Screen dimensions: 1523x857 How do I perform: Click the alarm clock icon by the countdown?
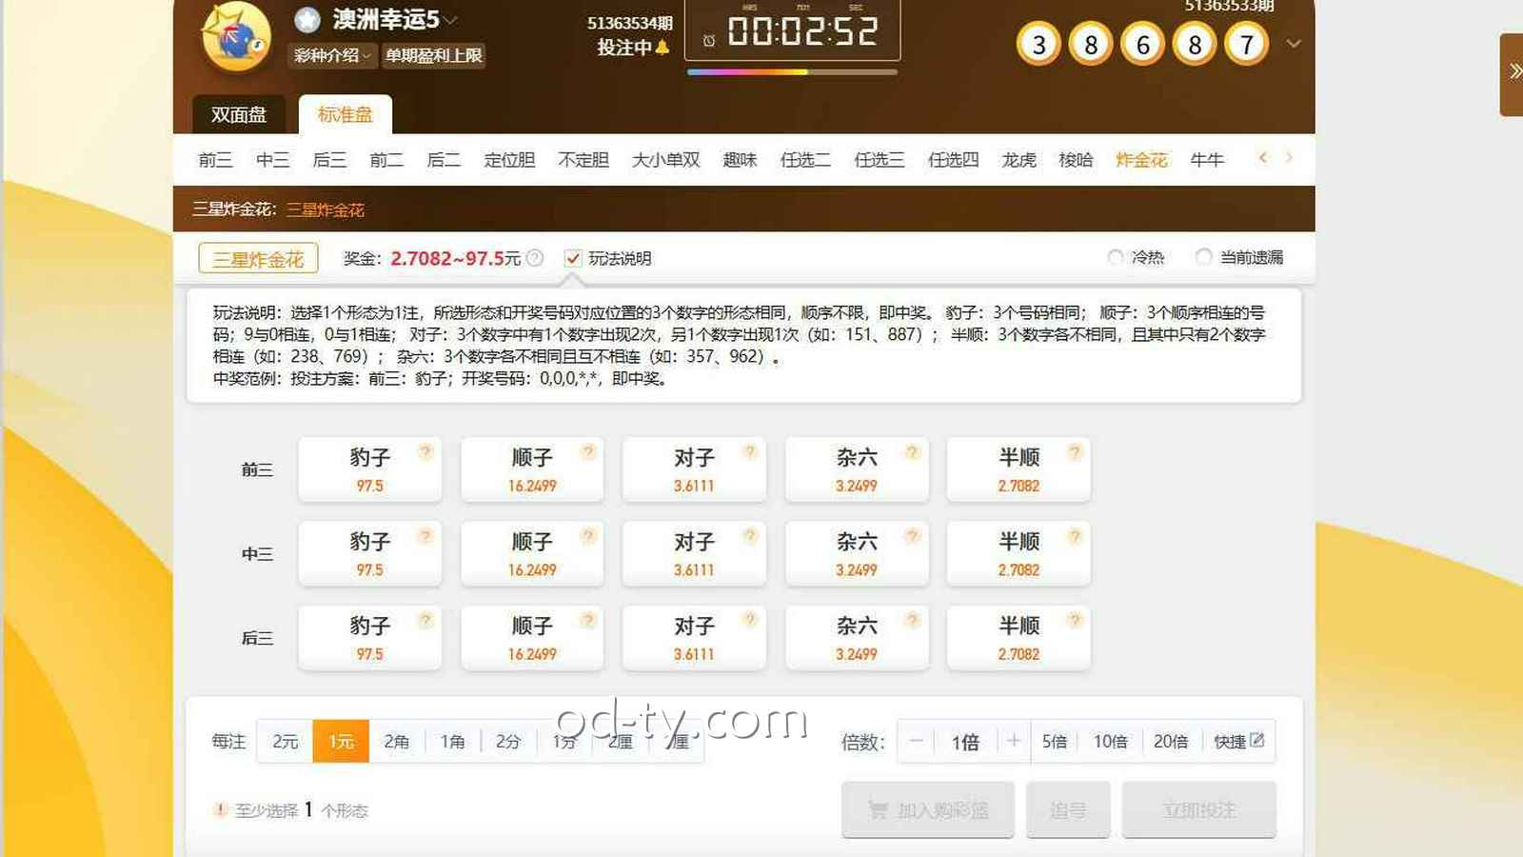[709, 40]
